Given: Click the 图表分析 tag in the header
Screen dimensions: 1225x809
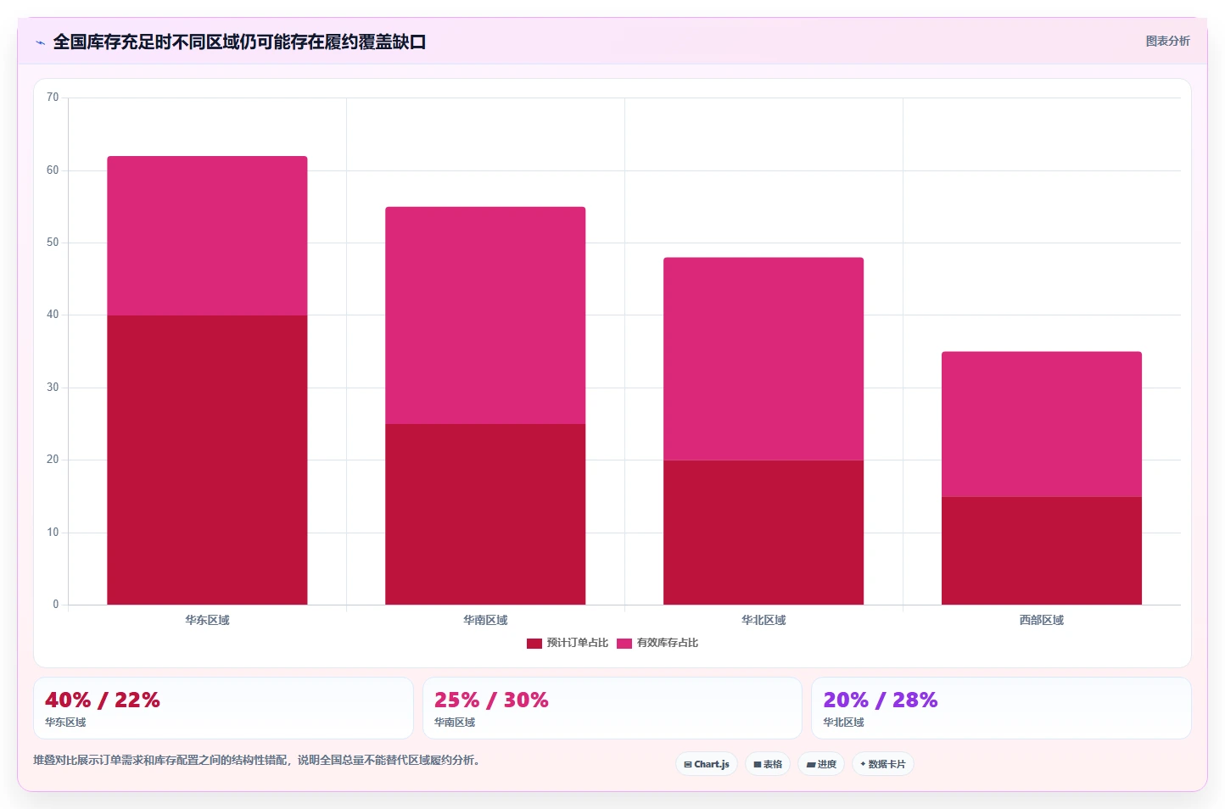Looking at the screenshot, I should tap(1167, 41).
